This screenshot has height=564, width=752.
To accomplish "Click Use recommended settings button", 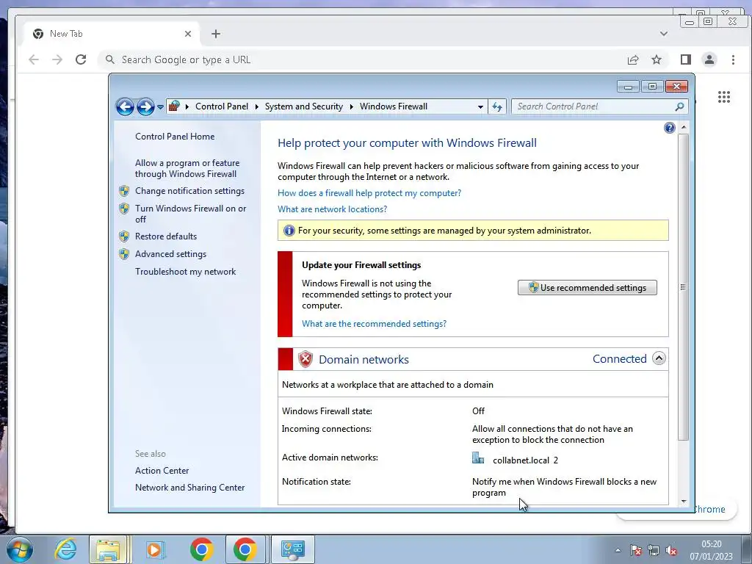I will (587, 287).
